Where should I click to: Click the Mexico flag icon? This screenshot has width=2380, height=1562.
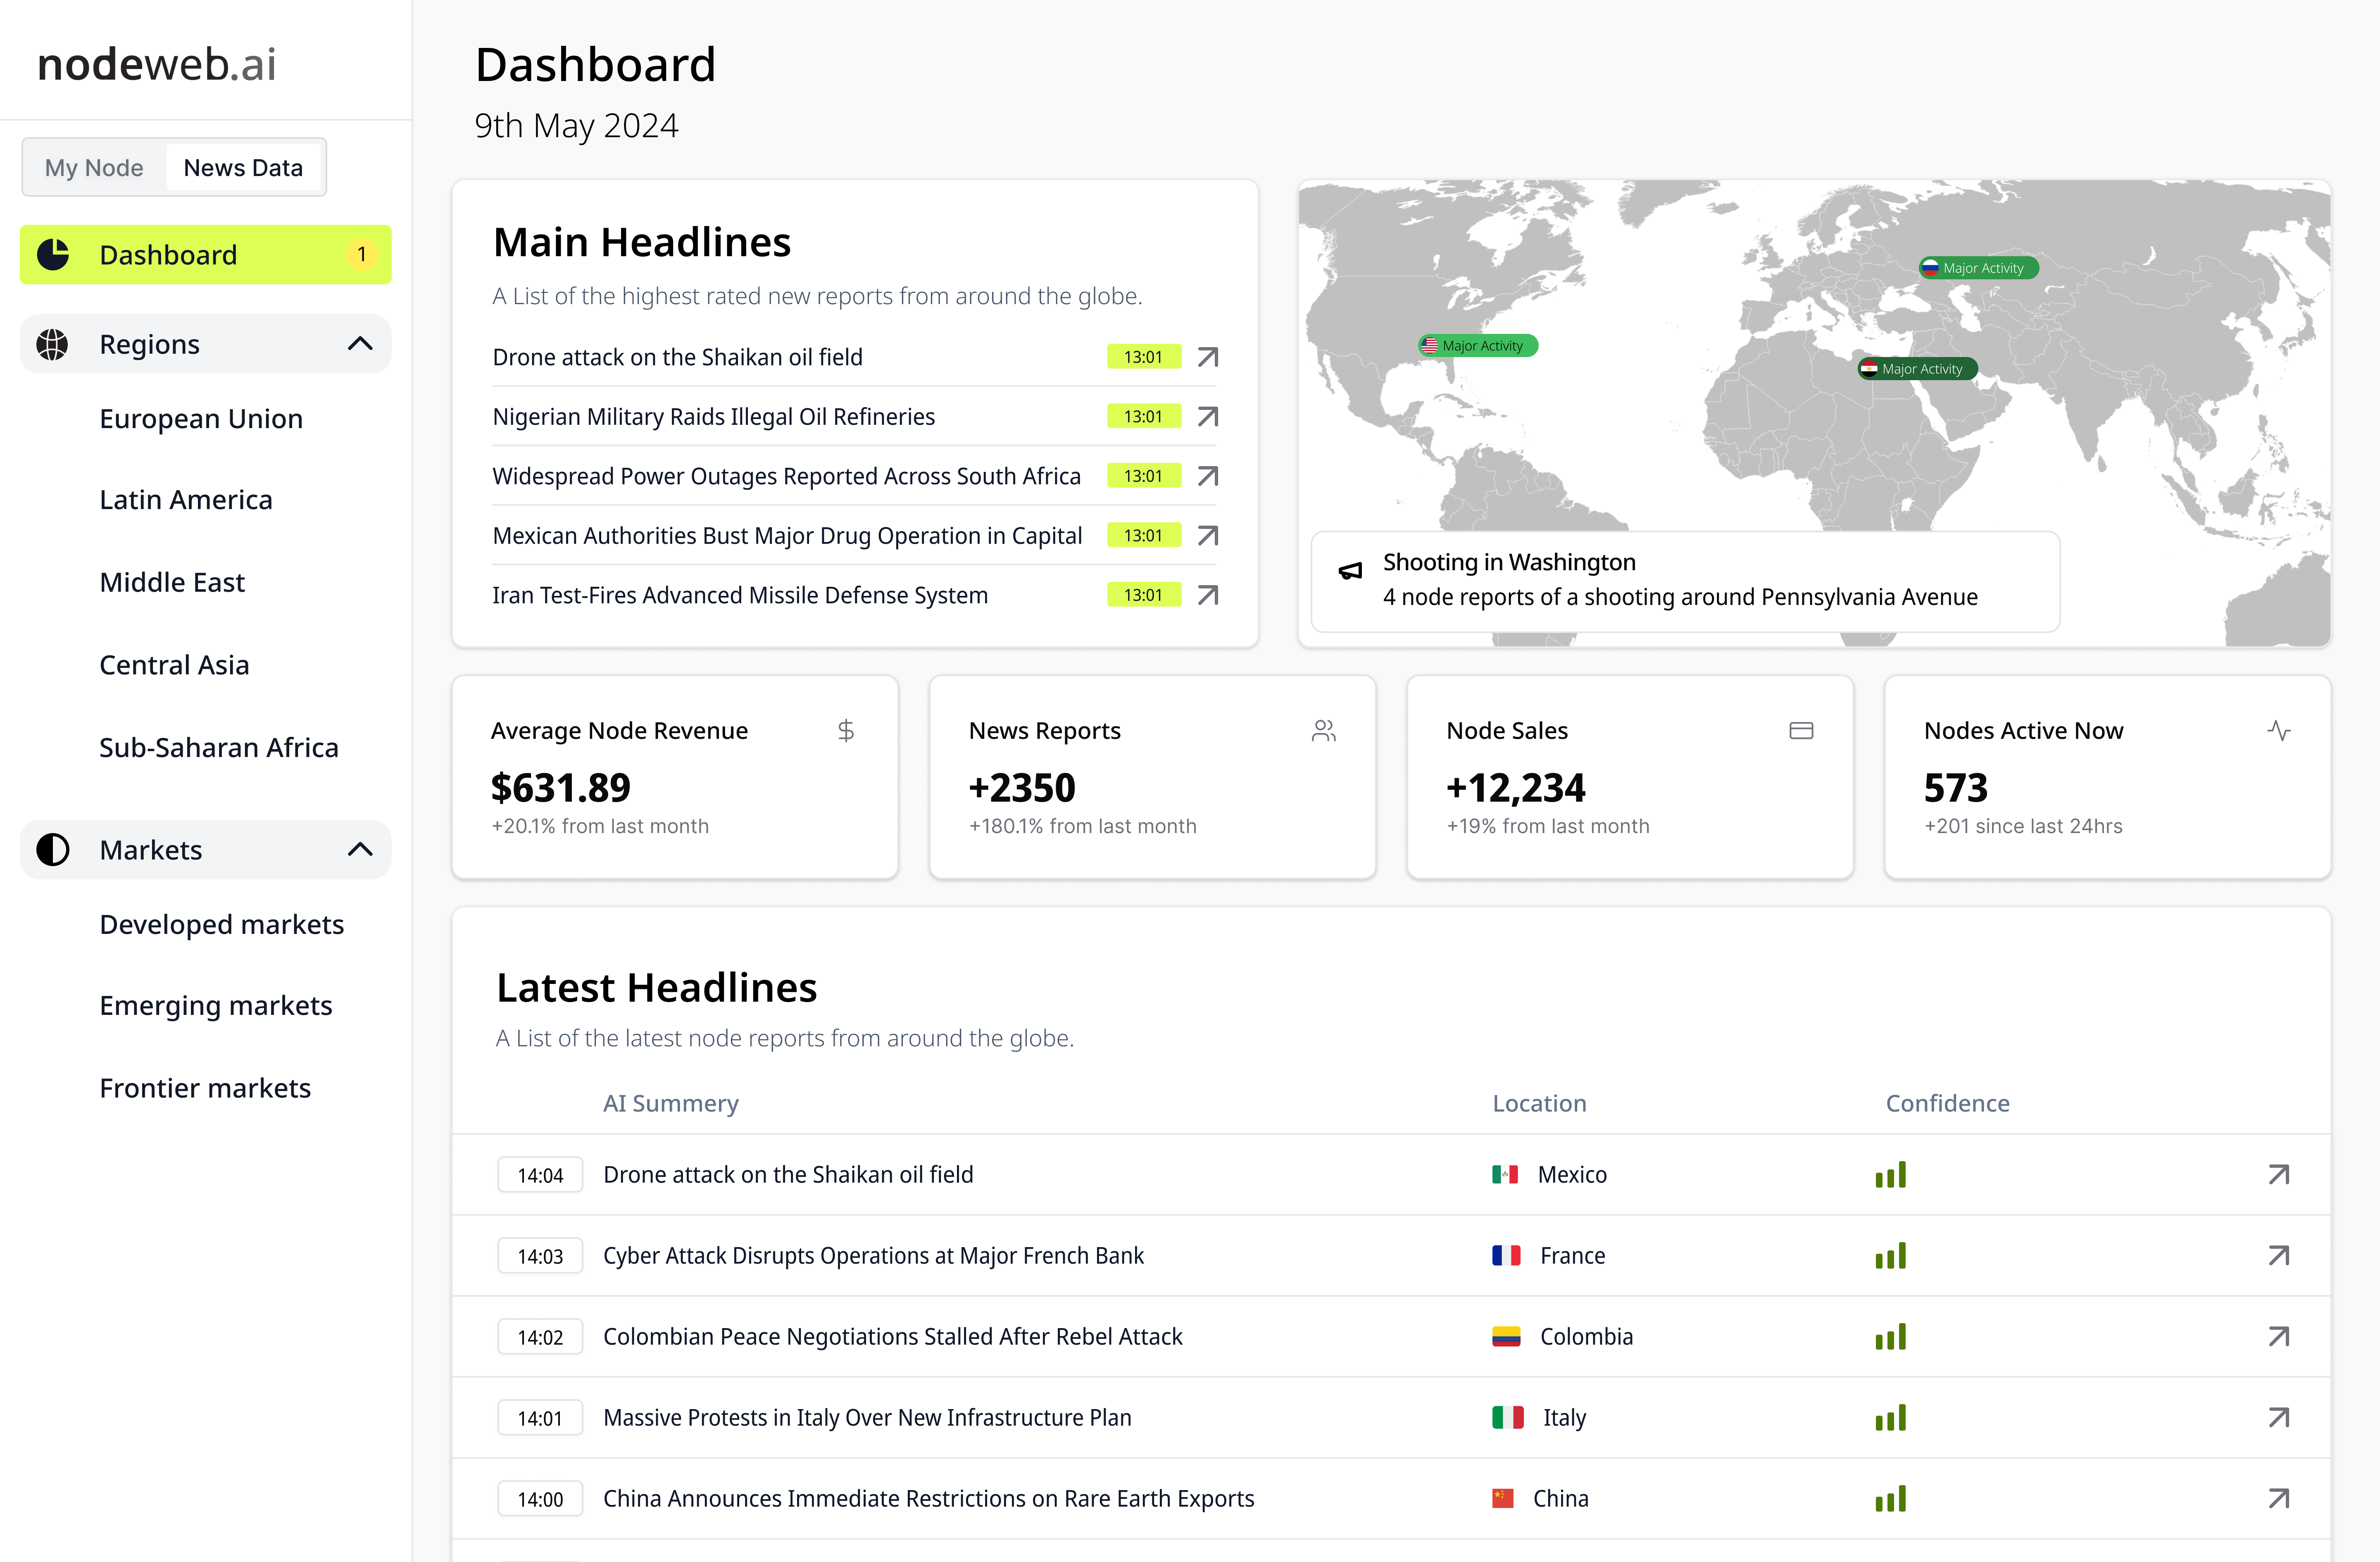tap(1505, 1174)
